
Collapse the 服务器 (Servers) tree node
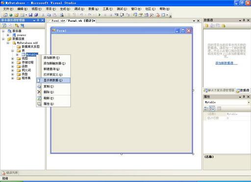coord(3,31)
